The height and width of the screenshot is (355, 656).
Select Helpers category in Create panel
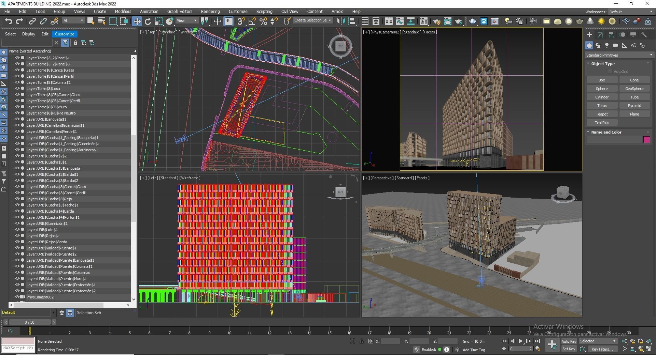625,45
